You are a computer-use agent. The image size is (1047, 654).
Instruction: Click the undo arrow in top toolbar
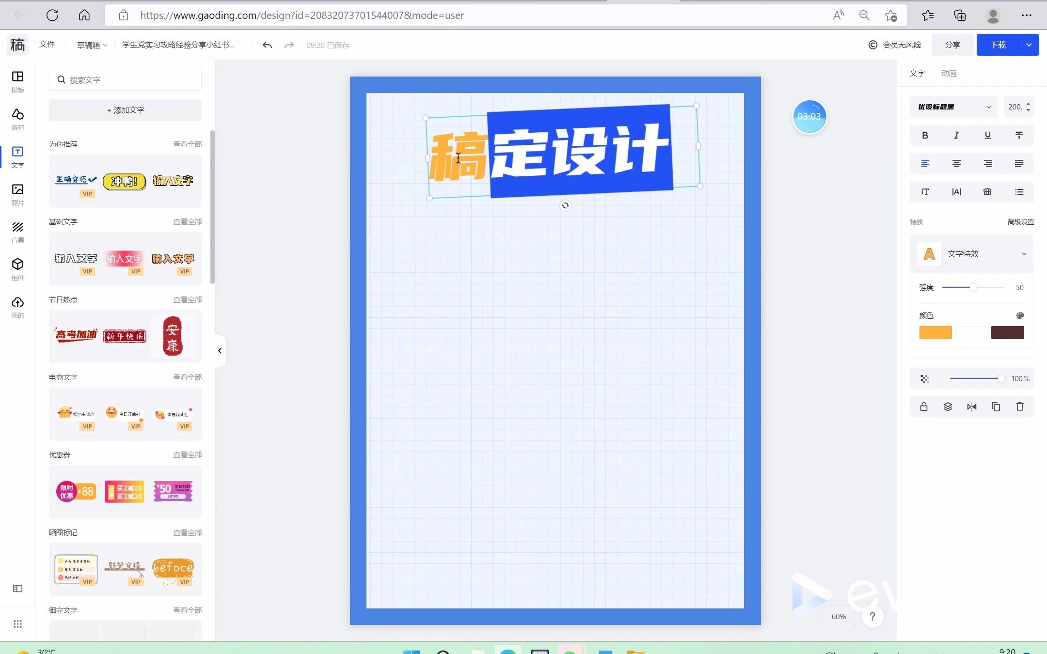pyautogui.click(x=267, y=45)
